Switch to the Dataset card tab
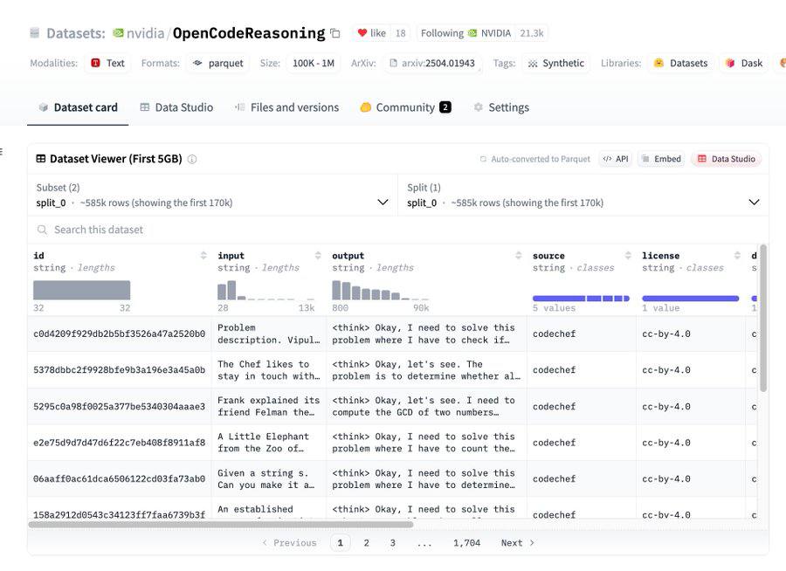The width and height of the screenshot is (786, 571). click(78, 107)
